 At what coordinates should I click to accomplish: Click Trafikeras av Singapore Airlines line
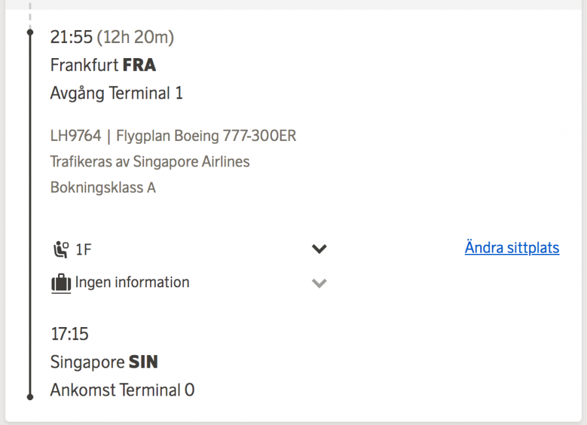click(149, 161)
